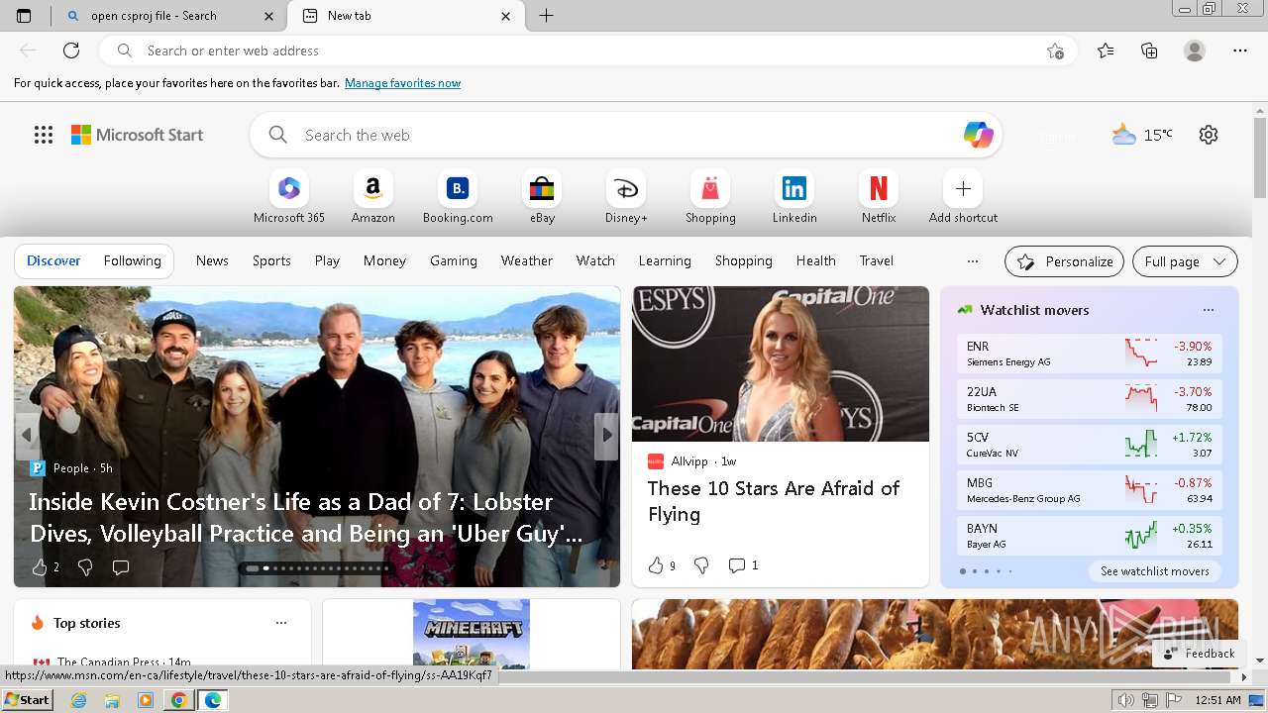The image size is (1268, 713).
Task: Open the Linkedin shortcut
Action: pyautogui.click(x=794, y=197)
